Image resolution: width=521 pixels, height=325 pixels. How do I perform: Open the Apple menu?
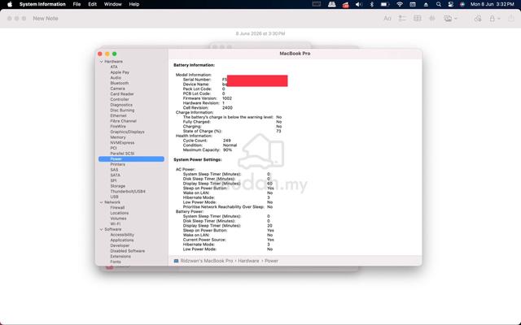click(x=10, y=4)
